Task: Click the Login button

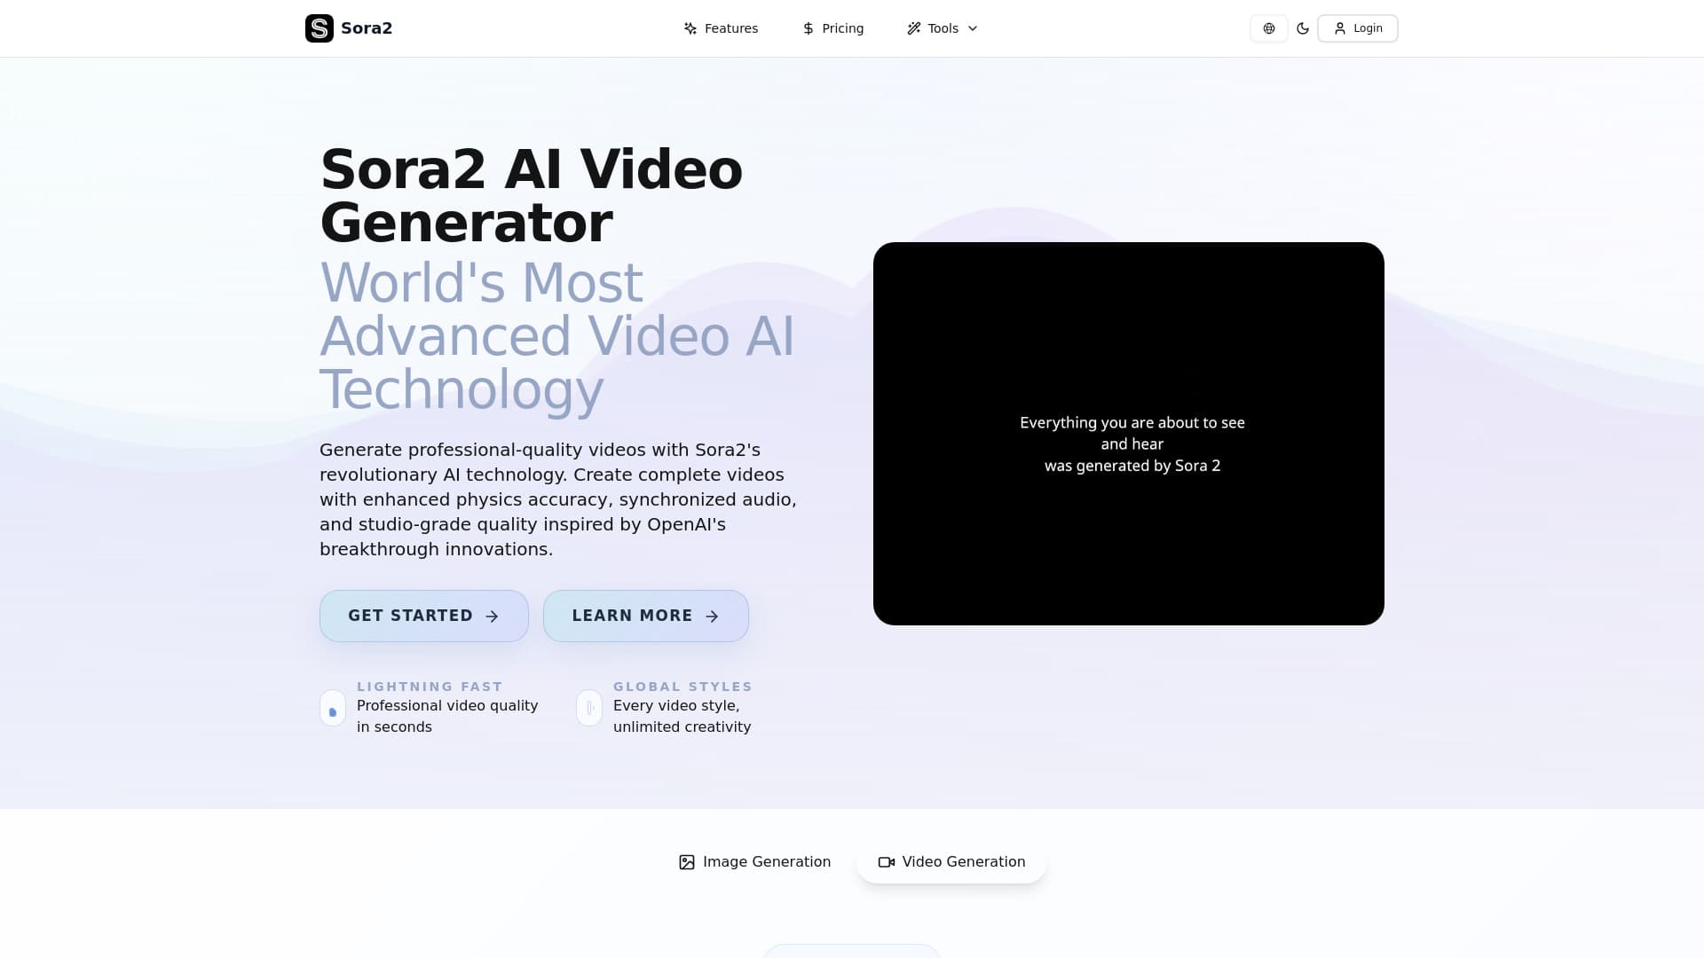Action: (x=1357, y=27)
